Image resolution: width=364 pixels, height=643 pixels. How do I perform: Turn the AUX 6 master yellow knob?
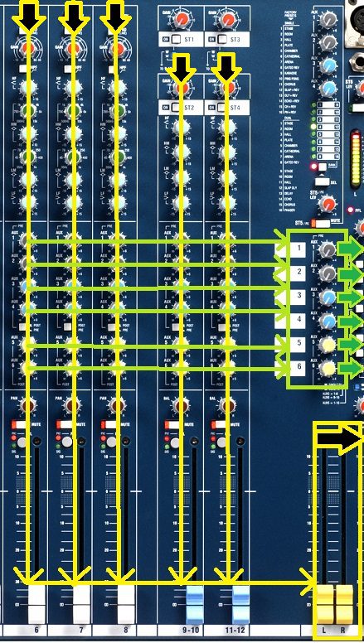[x=328, y=369]
